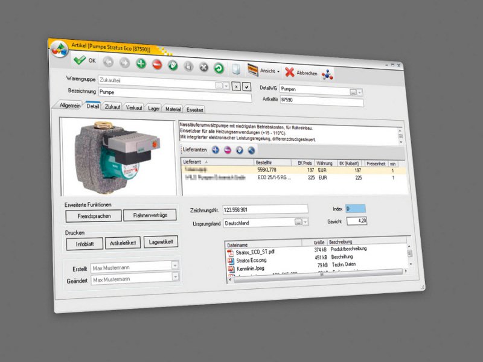Sort by the Lieferant column header
Viewport: 483px width, 362px height.
click(217, 162)
